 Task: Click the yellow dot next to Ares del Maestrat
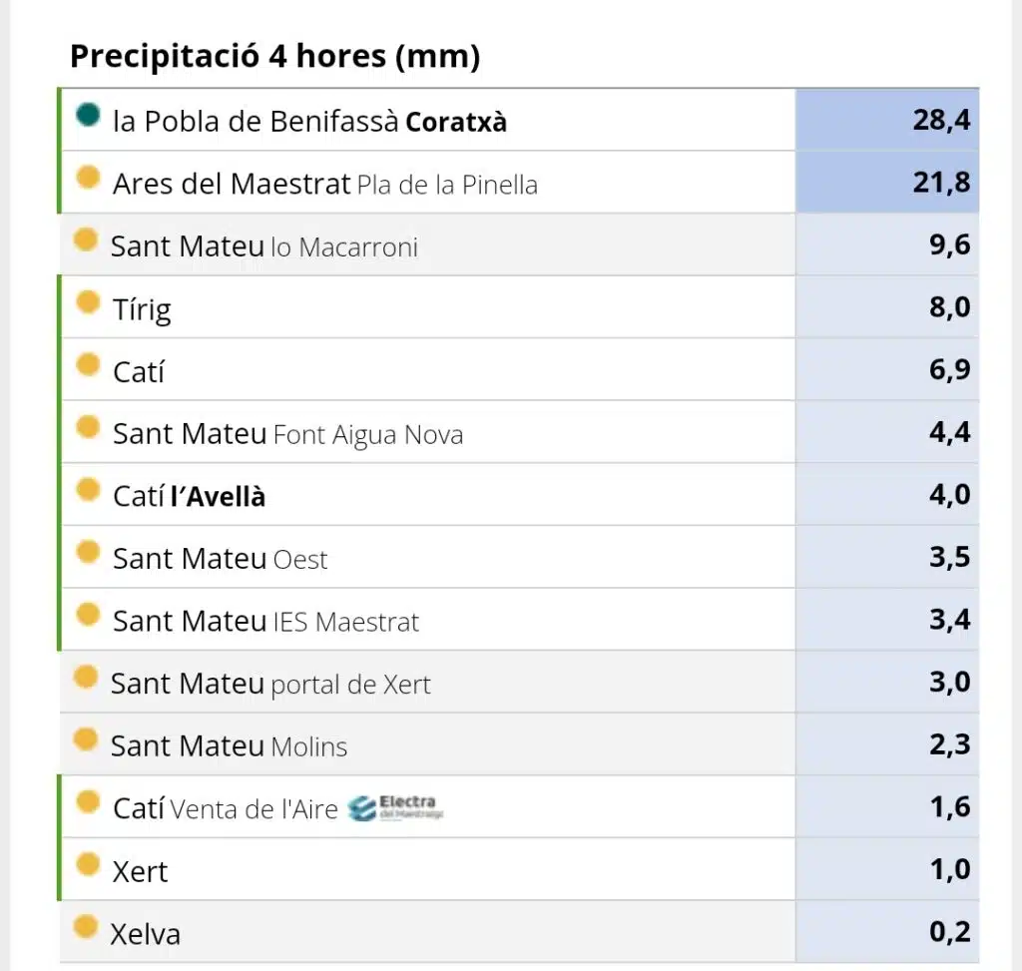(88, 177)
